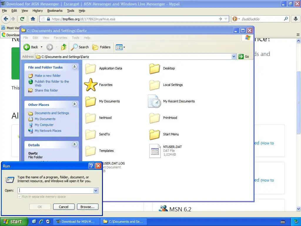301x226 pixels.
Task: Open Documents and Settings in Other Places
Action: 49,113
